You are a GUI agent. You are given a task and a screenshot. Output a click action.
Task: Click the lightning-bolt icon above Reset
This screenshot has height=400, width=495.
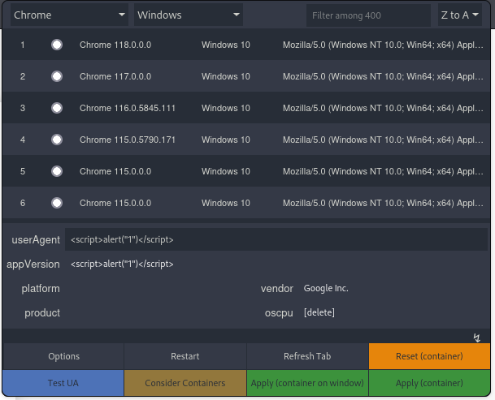coord(476,338)
